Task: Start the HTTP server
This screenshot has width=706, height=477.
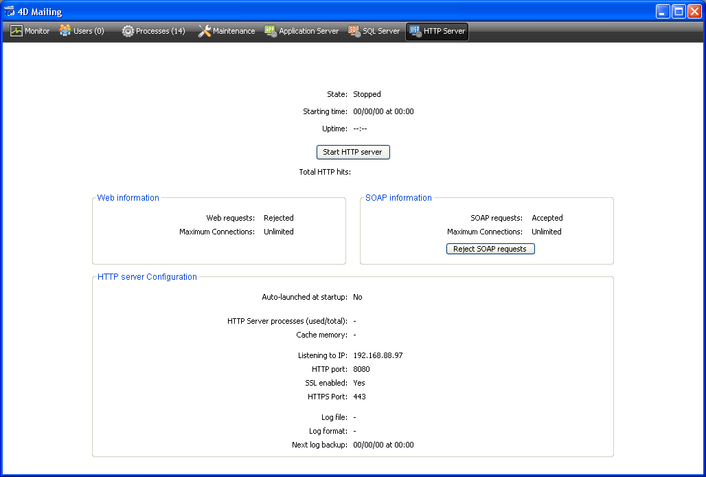Action: [x=353, y=153]
